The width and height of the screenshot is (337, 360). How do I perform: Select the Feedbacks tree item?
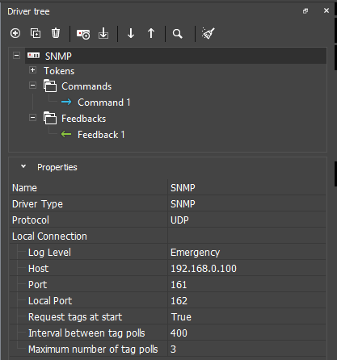[84, 119]
